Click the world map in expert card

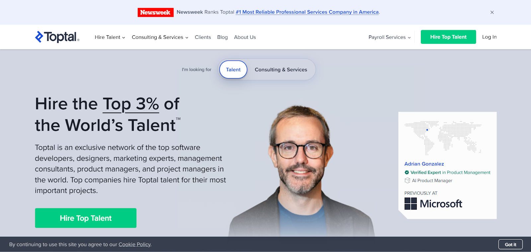pyautogui.click(x=443, y=138)
